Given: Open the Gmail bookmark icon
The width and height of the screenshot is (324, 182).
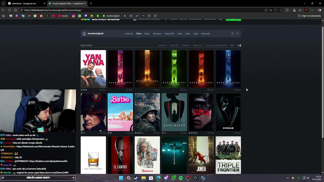Looking at the screenshot, I should (x=29, y=16).
